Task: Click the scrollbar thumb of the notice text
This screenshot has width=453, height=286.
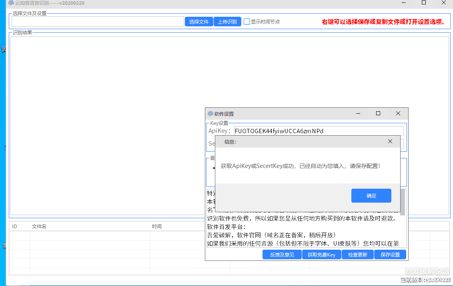Action: [403, 202]
